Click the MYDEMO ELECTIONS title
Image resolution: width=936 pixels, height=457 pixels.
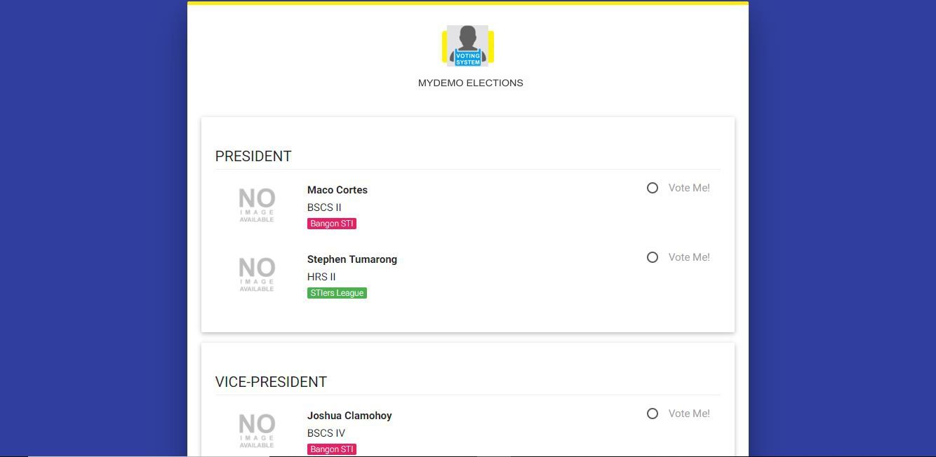pos(470,83)
